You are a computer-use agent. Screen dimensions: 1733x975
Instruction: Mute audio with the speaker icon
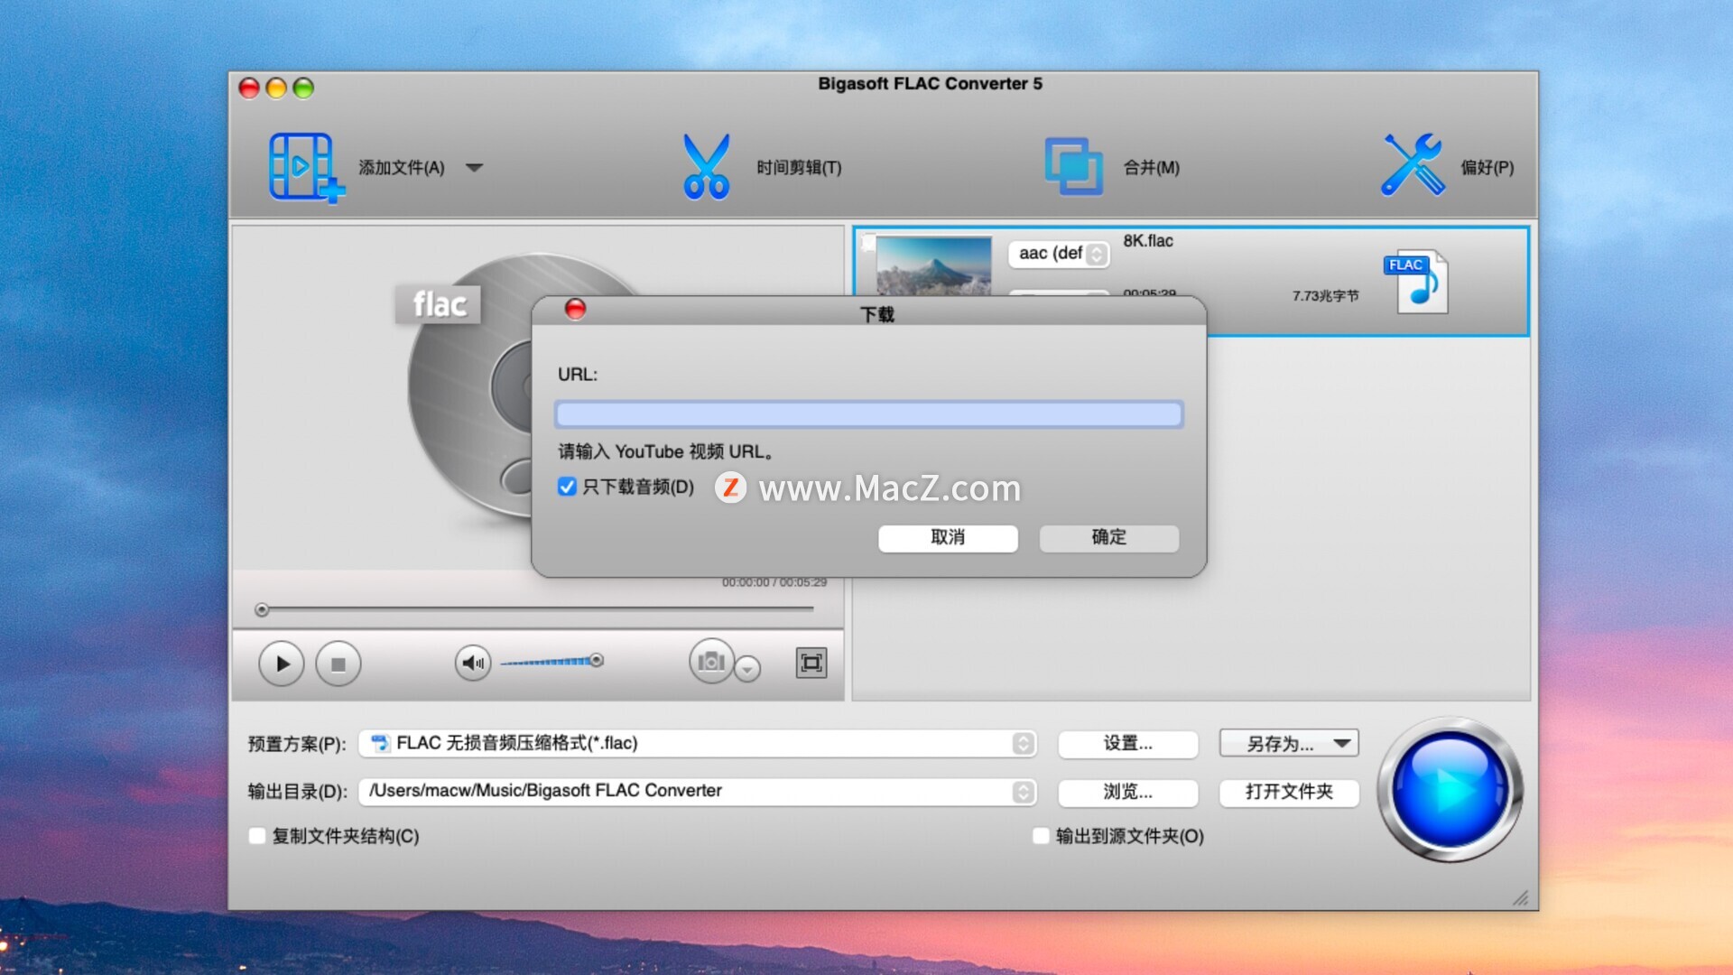coord(473,663)
